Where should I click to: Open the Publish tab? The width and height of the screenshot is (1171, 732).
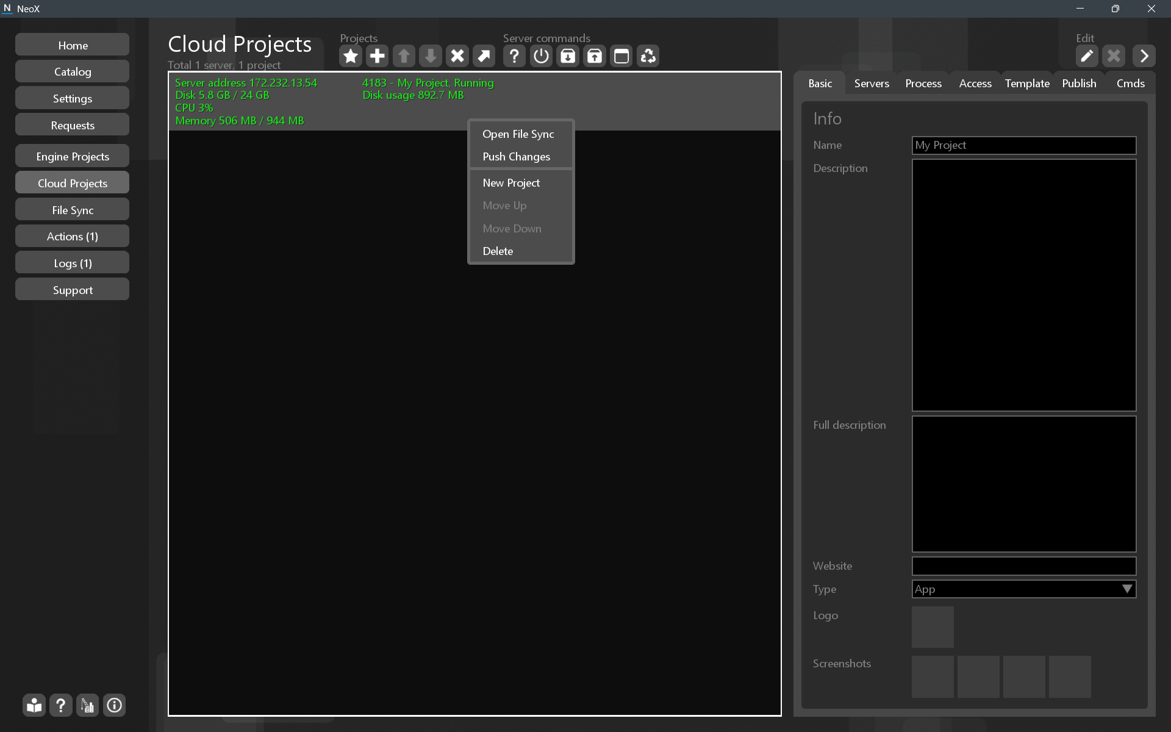pos(1078,84)
